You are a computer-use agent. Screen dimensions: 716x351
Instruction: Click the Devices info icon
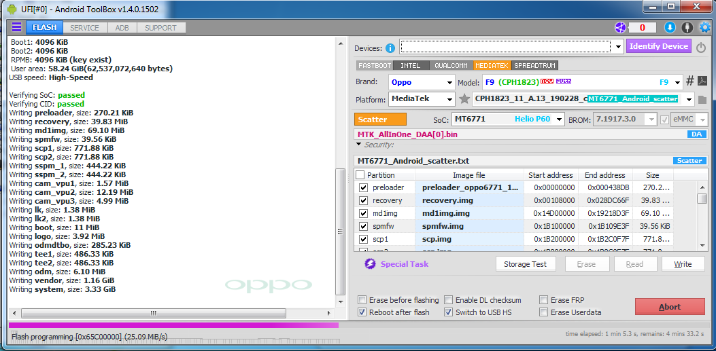pyautogui.click(x=390, y=48)
